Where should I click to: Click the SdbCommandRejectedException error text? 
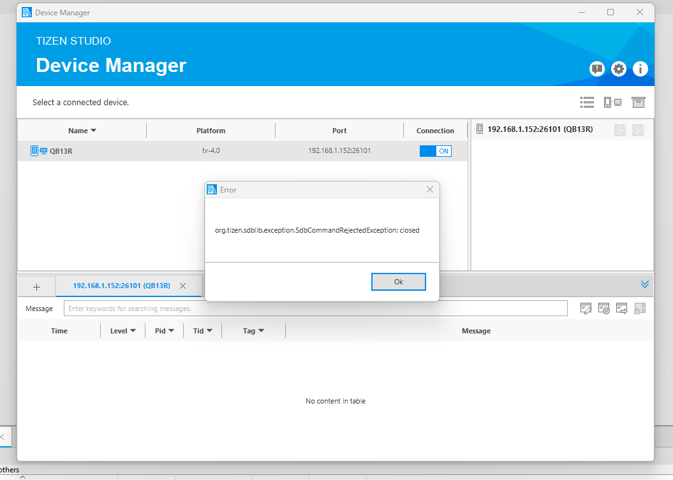[317, 230]
